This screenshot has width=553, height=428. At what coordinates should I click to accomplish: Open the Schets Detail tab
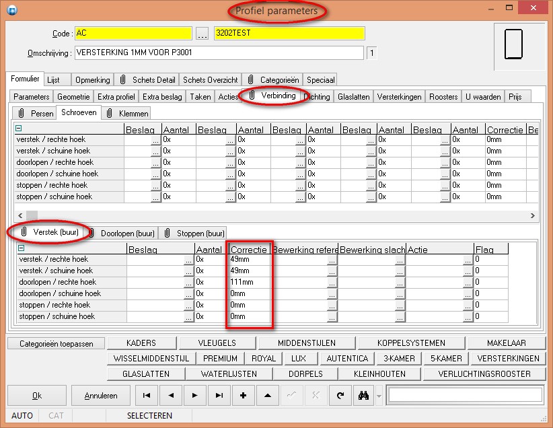(147, 80)
